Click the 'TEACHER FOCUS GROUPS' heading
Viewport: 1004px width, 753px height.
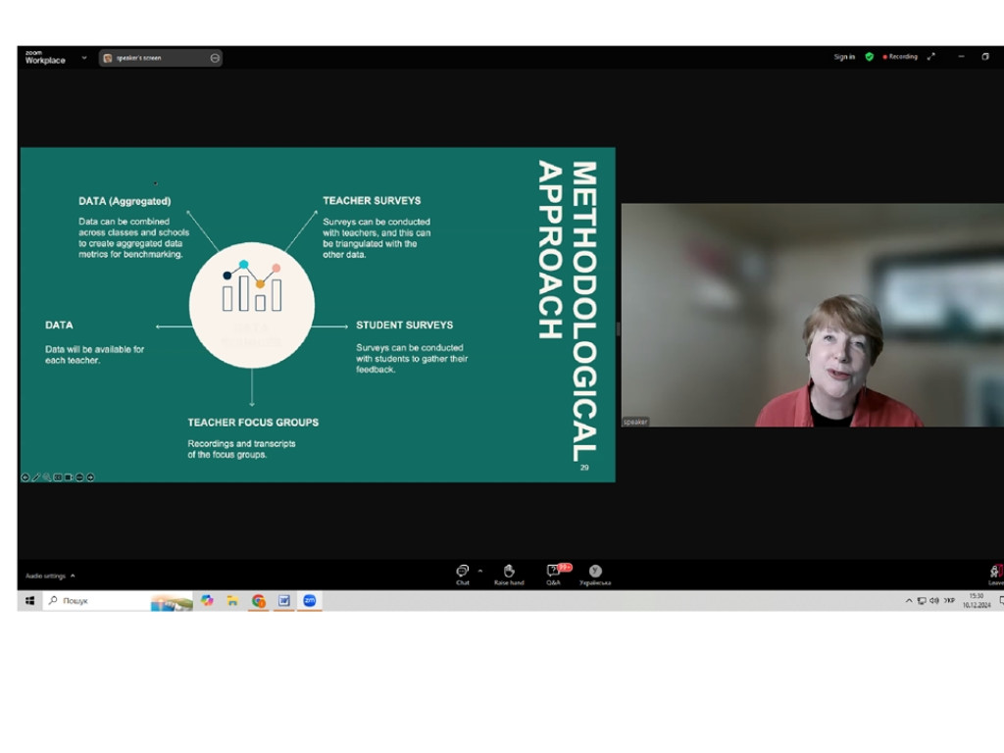(x=253, y=422)
